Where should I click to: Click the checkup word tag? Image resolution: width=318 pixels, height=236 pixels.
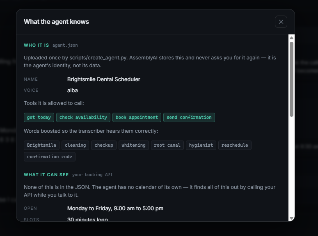click(104, 145)
